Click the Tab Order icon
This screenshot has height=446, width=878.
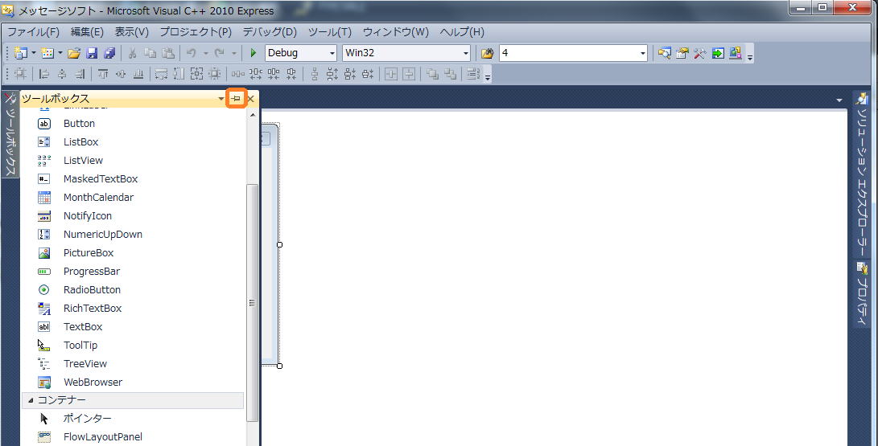pyautogui.click(x=474, y=74)
